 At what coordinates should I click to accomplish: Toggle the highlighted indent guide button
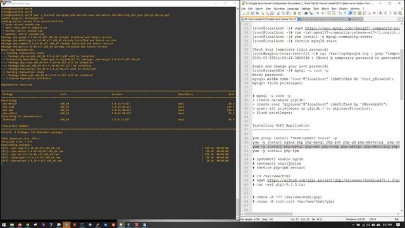coord(350,13)
